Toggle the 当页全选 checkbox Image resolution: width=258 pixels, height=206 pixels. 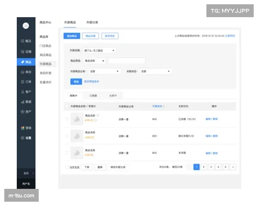(67, 167)
